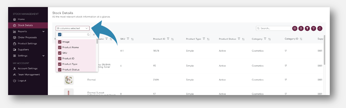This screenshot has height=108, width=346.
Task: Sort by Product Status arrows
Action: click(x=243, y=39)
